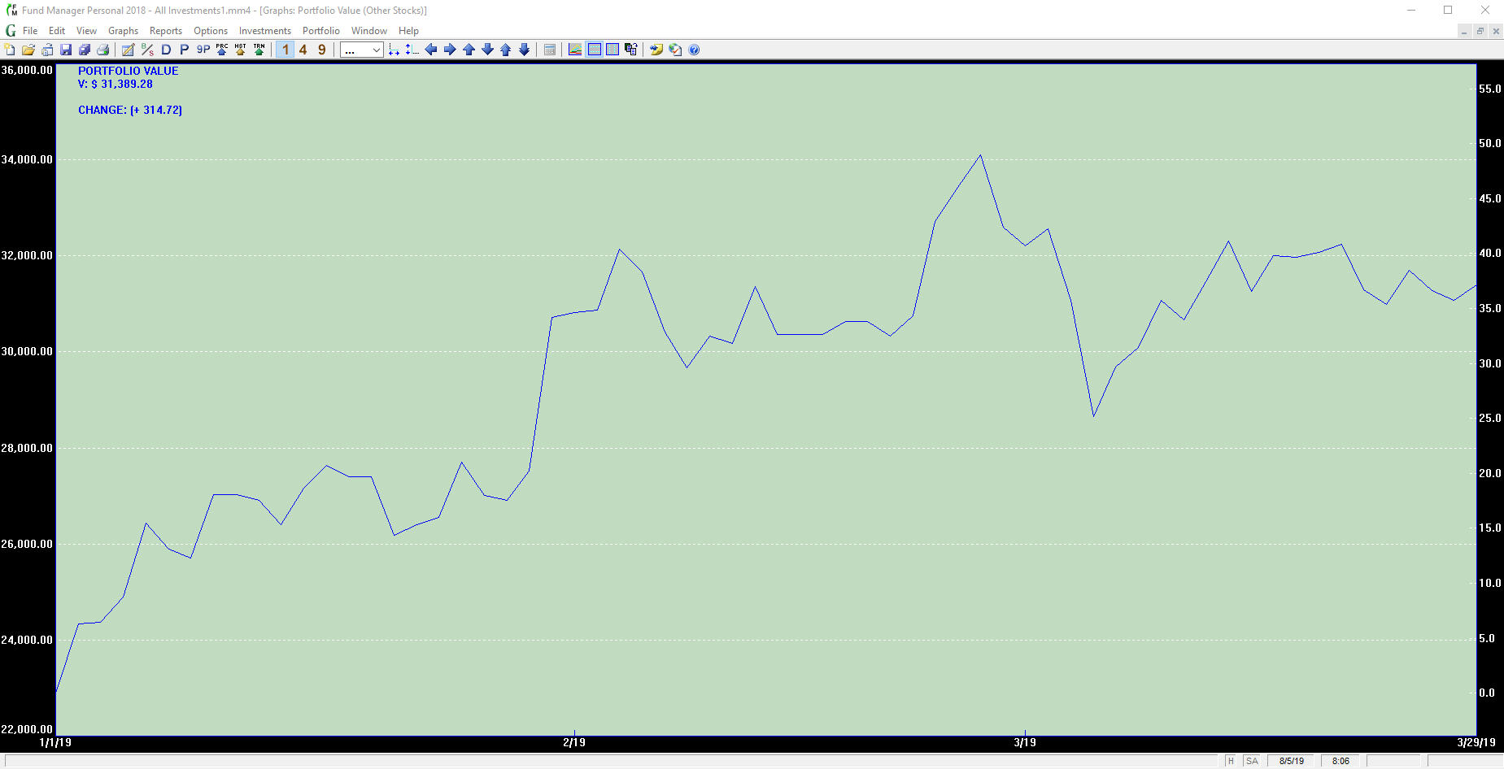Click the SA status bar indicator
The image size is (1504, 769).
point(1252,761)
